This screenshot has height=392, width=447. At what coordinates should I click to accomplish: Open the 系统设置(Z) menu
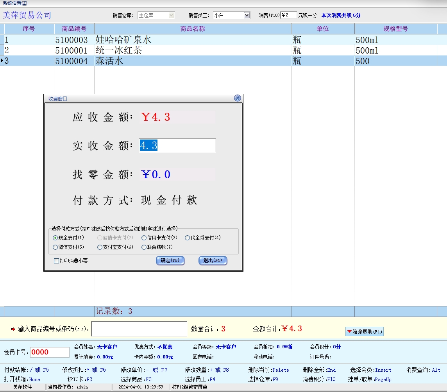click(x=15, y=3)
